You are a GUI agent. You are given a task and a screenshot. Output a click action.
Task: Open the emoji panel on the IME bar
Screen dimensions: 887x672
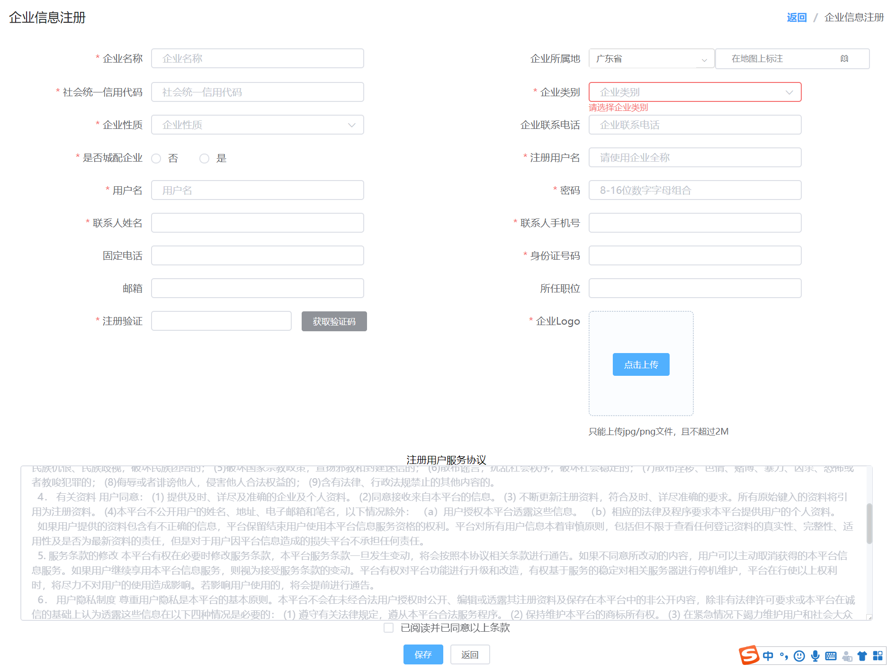click(x=799, y=656)
